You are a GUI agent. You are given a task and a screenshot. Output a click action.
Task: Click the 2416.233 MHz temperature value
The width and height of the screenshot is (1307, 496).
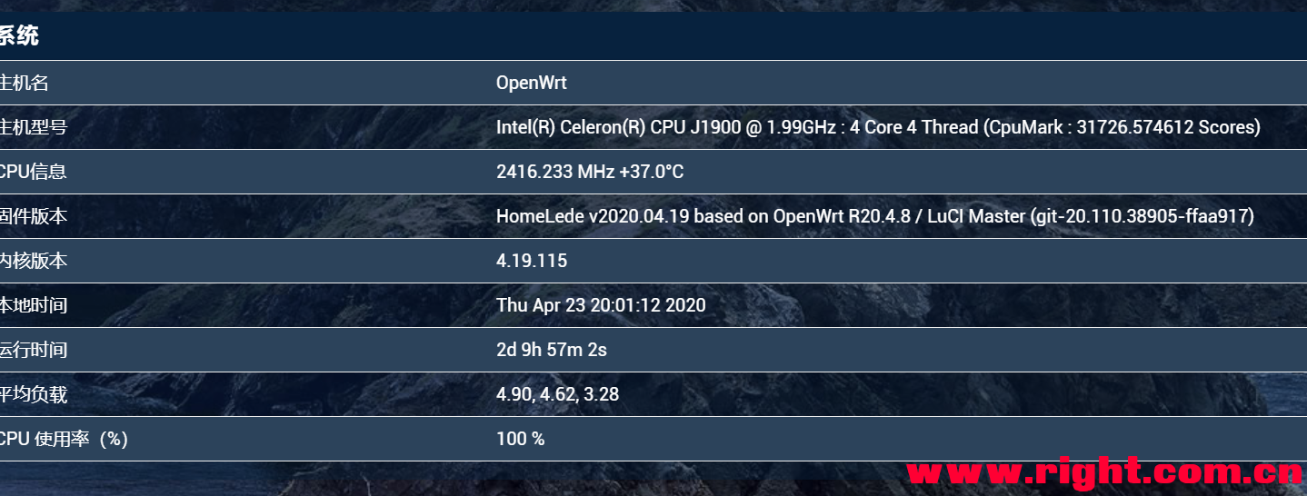click(589, 172)
